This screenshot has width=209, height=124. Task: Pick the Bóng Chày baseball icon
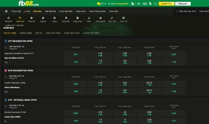77,18
